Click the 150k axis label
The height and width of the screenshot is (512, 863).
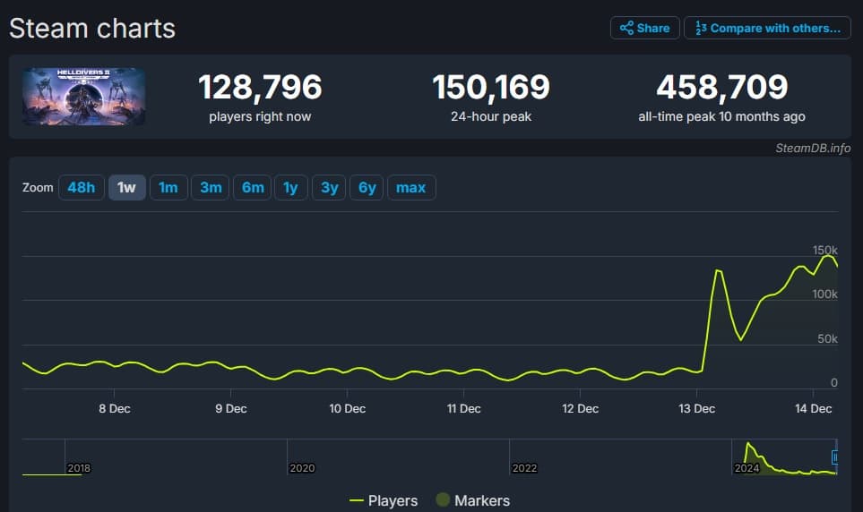coord(825,250)
